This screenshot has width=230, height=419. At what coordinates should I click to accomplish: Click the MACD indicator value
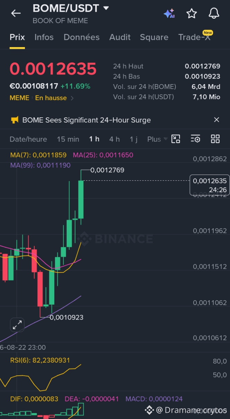[x=154, y=399]
